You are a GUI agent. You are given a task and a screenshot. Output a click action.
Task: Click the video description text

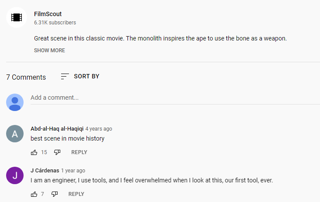tap(160, 38)
